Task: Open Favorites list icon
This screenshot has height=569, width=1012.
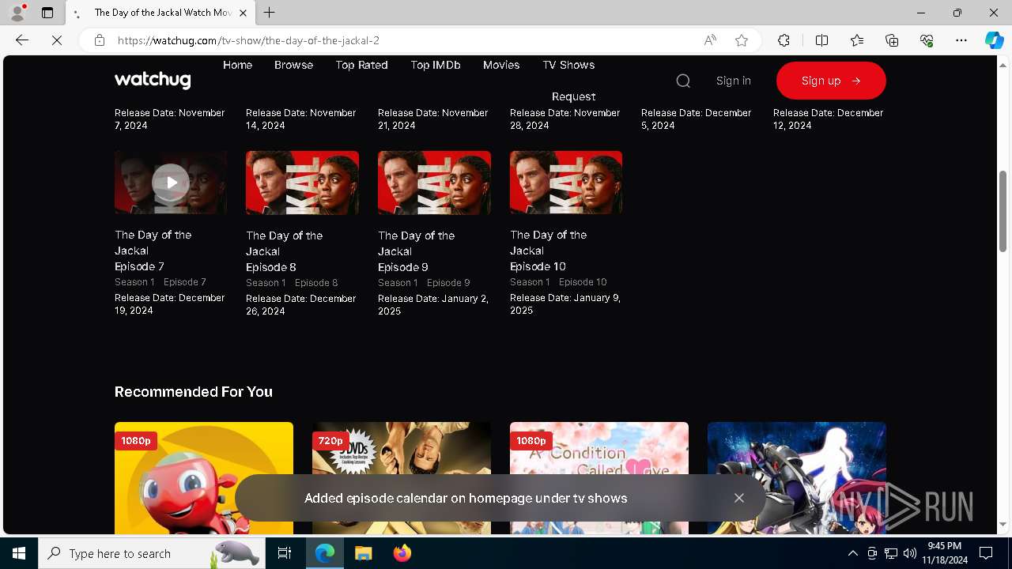Action: [x=857, y=40]
